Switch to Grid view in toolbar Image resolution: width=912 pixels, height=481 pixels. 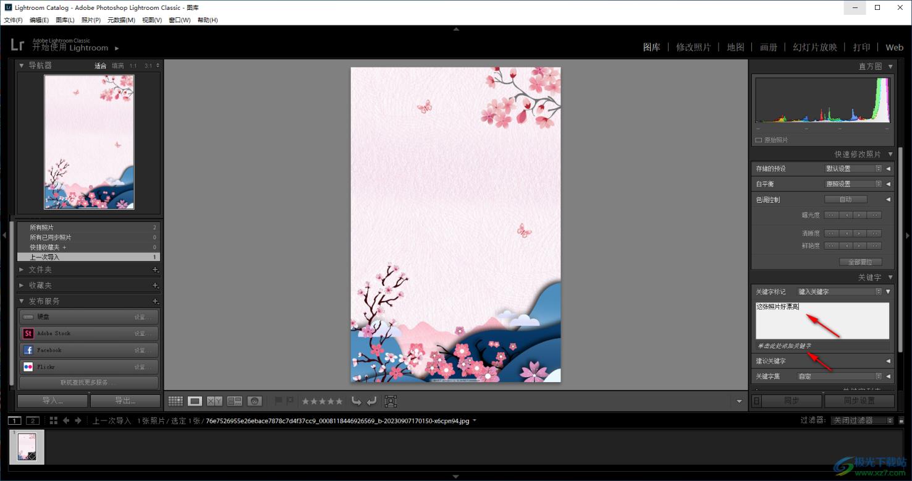175,401
